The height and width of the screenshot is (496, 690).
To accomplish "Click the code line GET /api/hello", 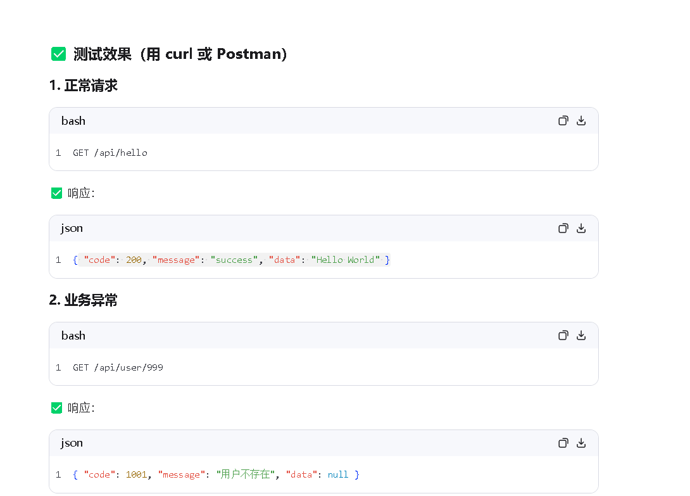I will click(x=110, y=153).
